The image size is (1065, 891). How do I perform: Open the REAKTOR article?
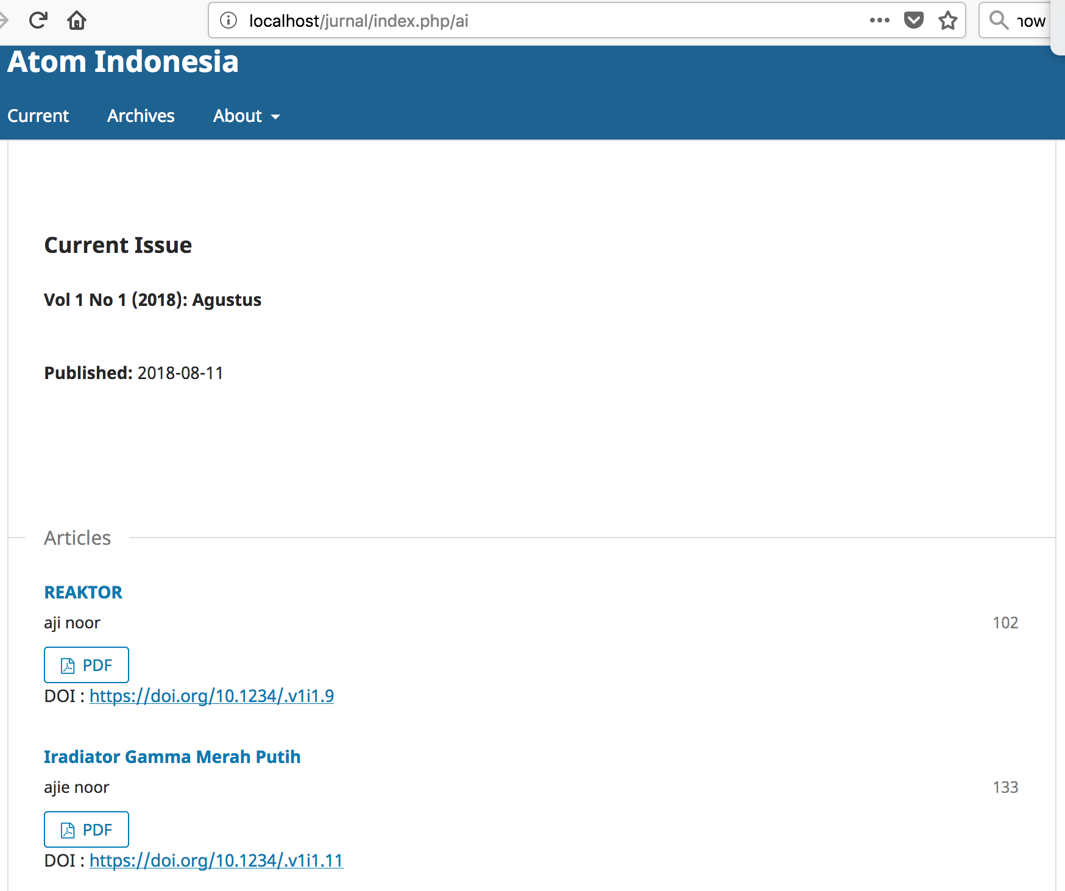coord(83,592)
